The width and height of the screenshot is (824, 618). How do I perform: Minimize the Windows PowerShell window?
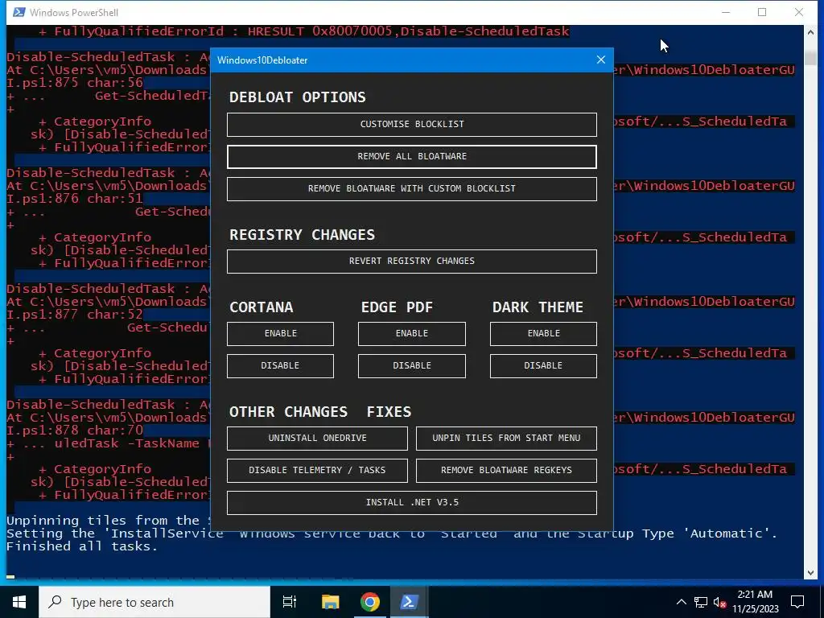click(726, 12)
